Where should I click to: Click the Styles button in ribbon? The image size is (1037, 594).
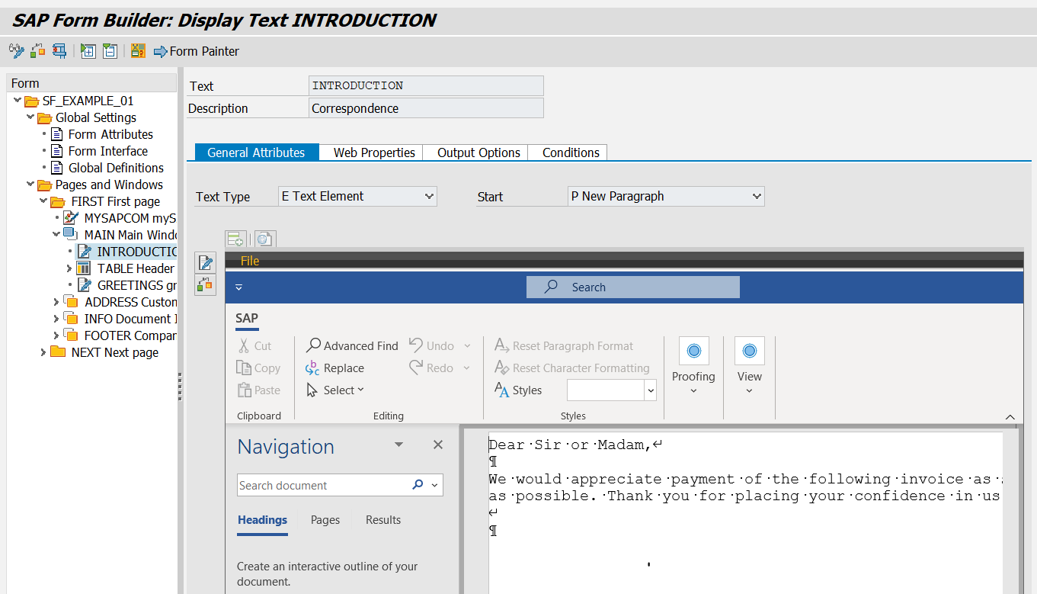click(518, 390)
